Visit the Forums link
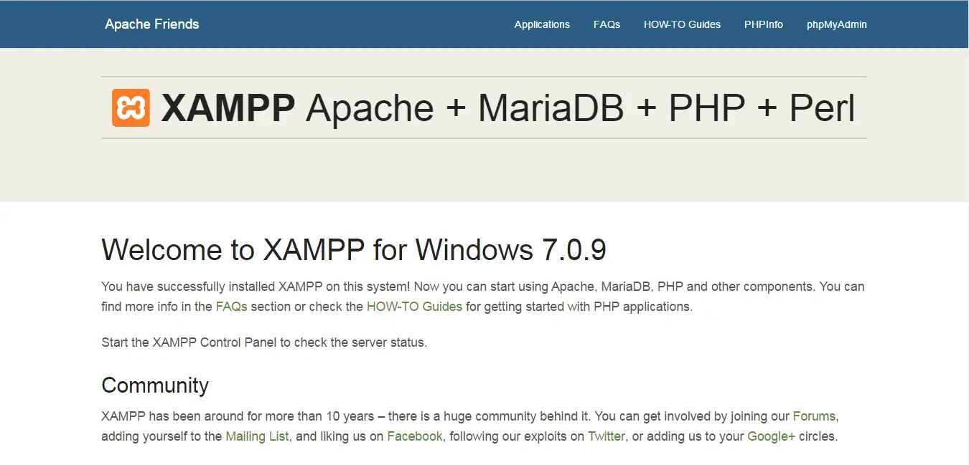The image size is (969, 465). 814,416
